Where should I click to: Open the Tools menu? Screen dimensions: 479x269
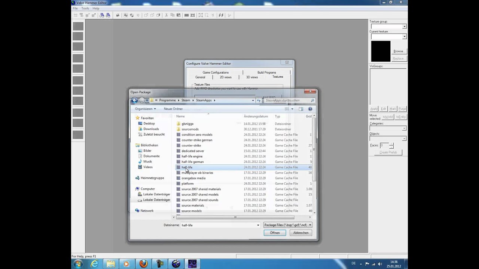point(85,8)
